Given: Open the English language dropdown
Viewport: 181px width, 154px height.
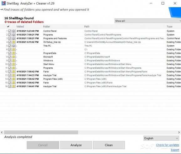Looking at the screenshot, I should tap(161, 138).
